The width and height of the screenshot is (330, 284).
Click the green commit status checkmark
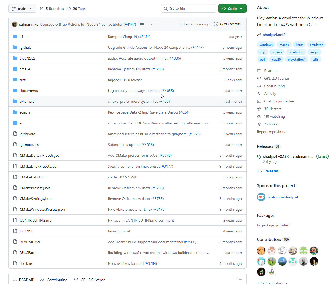151,24
